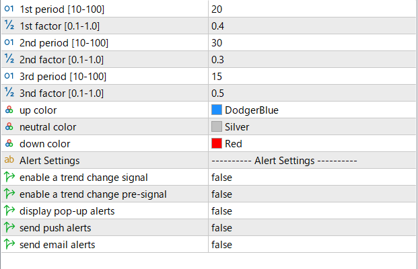Click the color icon beside down color
The height and width of the screenshot is (269, 418).
[9, 143]
